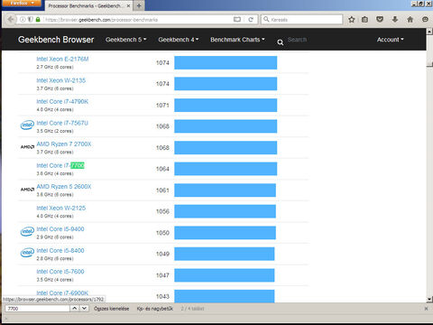433x325 pixels.
Task: Open the downloads arrow icon
Action: point(395,20)
